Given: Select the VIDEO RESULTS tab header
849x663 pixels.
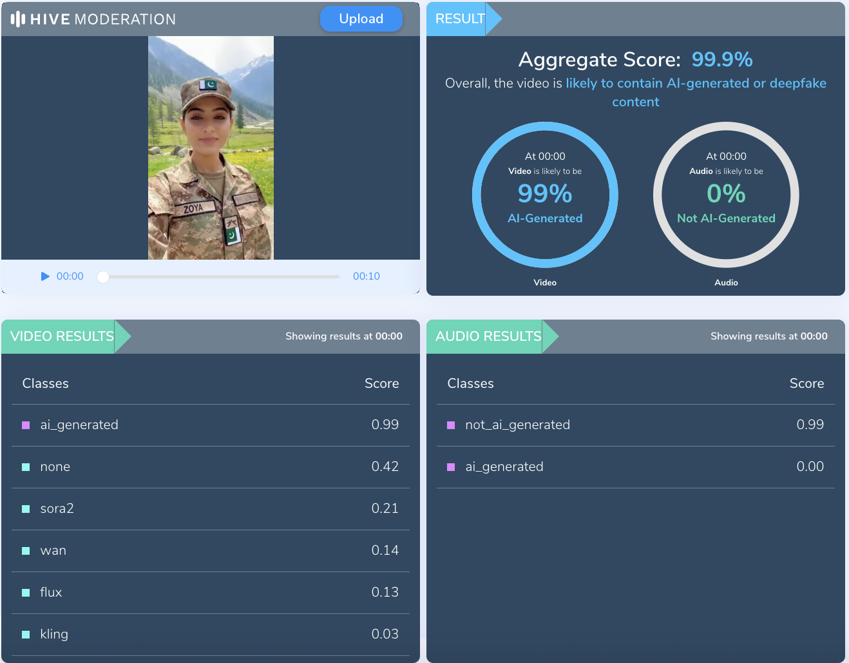Looking at the screenshot, I should click(62, 336).
